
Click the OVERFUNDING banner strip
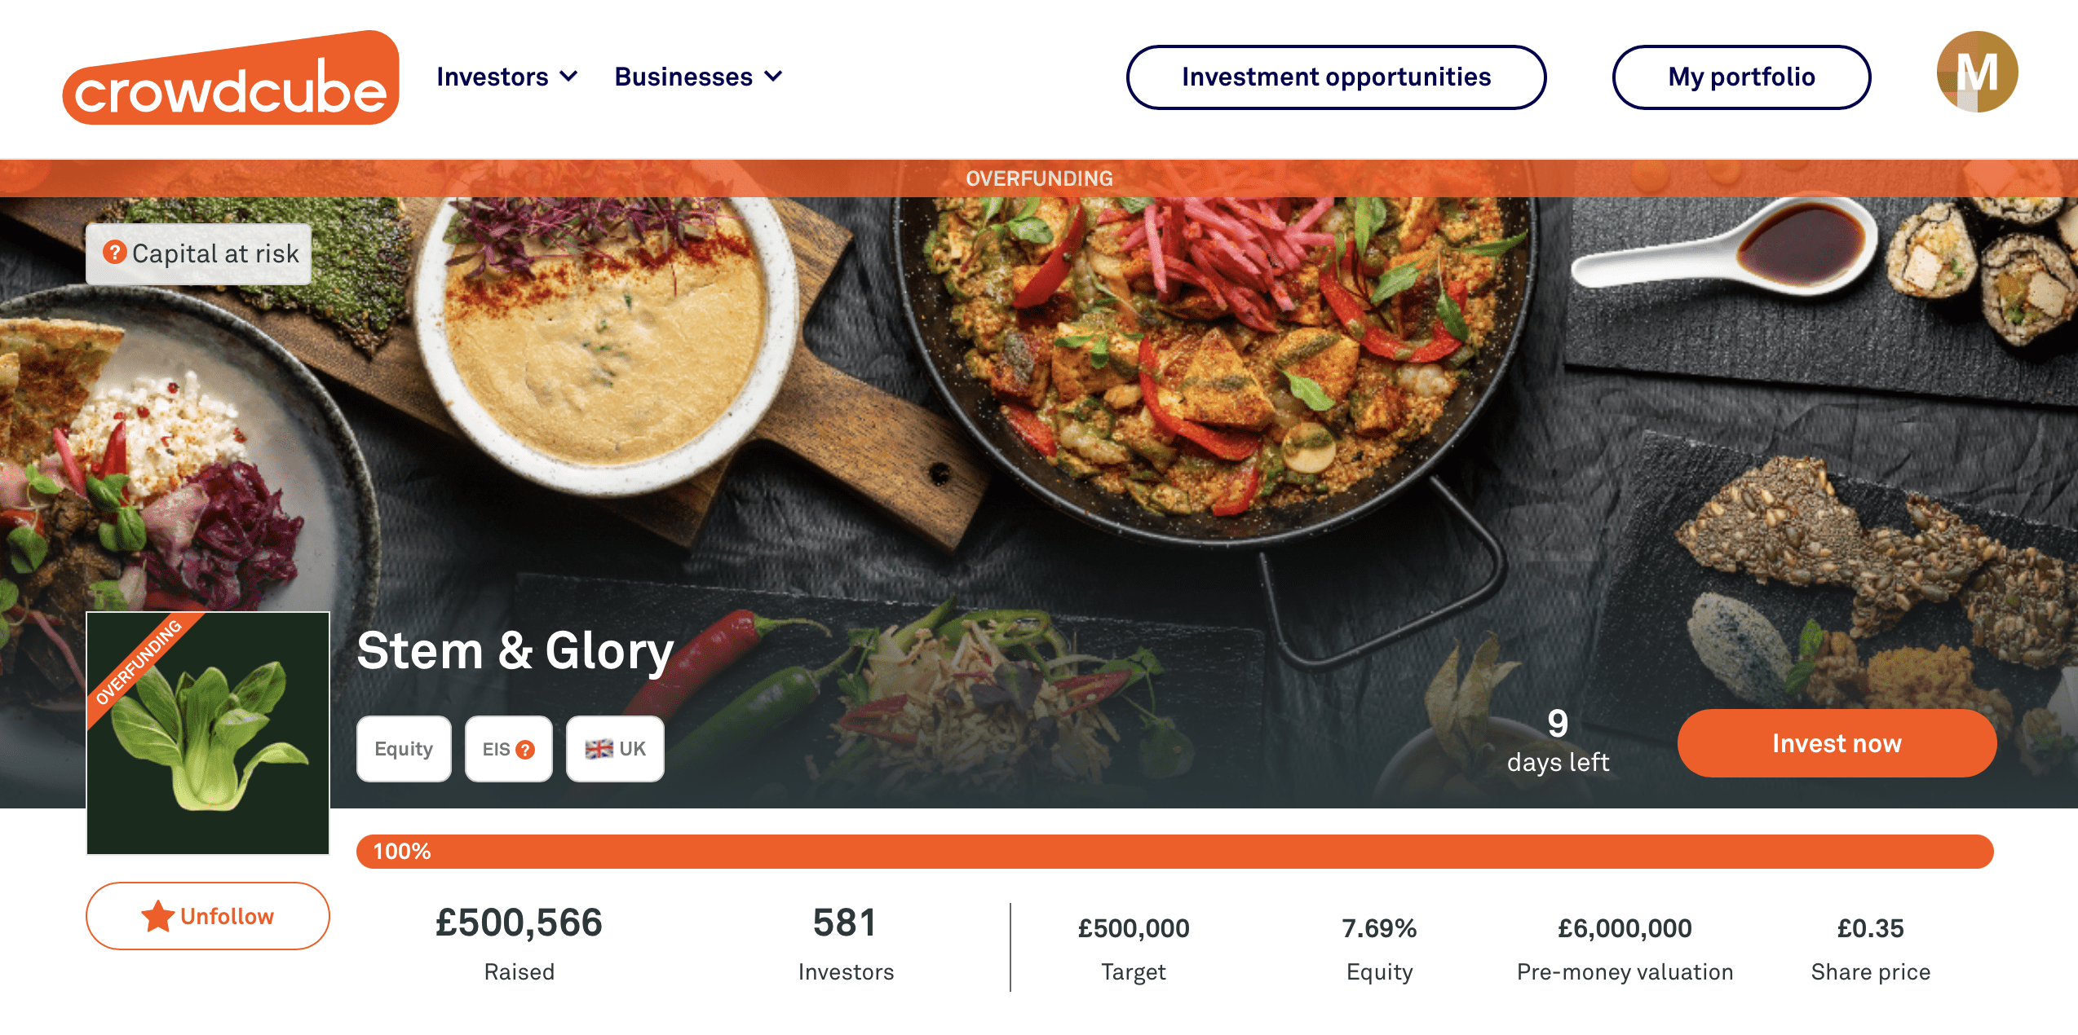(x=1039, y=178)
